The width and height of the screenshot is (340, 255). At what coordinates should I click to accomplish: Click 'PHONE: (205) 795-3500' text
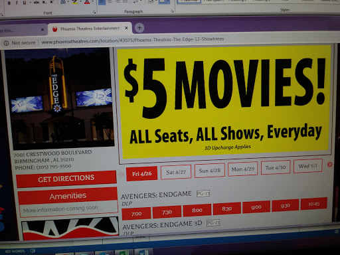43,167
